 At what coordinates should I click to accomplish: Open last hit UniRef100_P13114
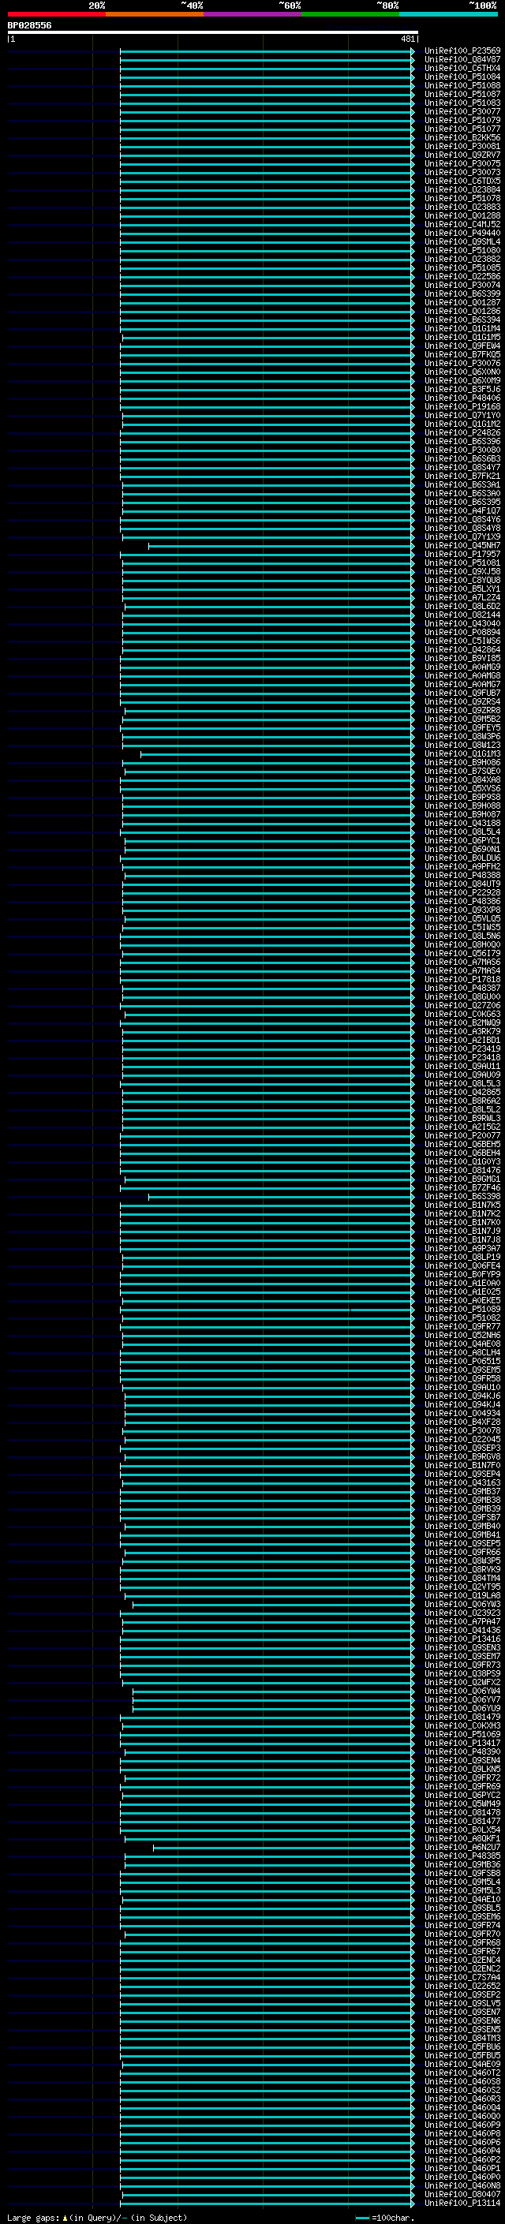coord(462,2203)
